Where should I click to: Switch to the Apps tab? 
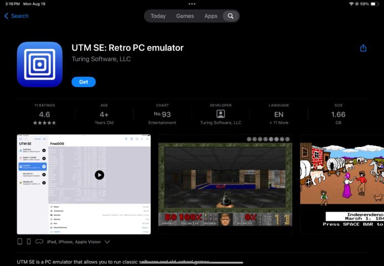point(211,16)
